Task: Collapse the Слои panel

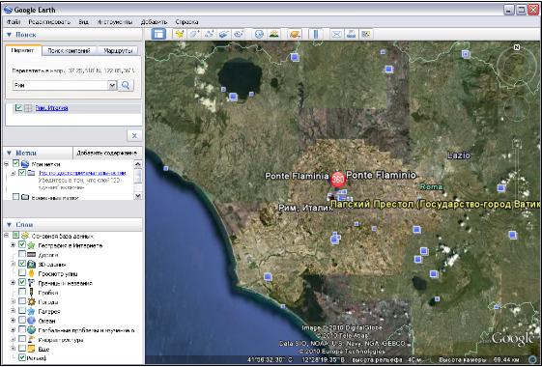Action: point(9,225)
